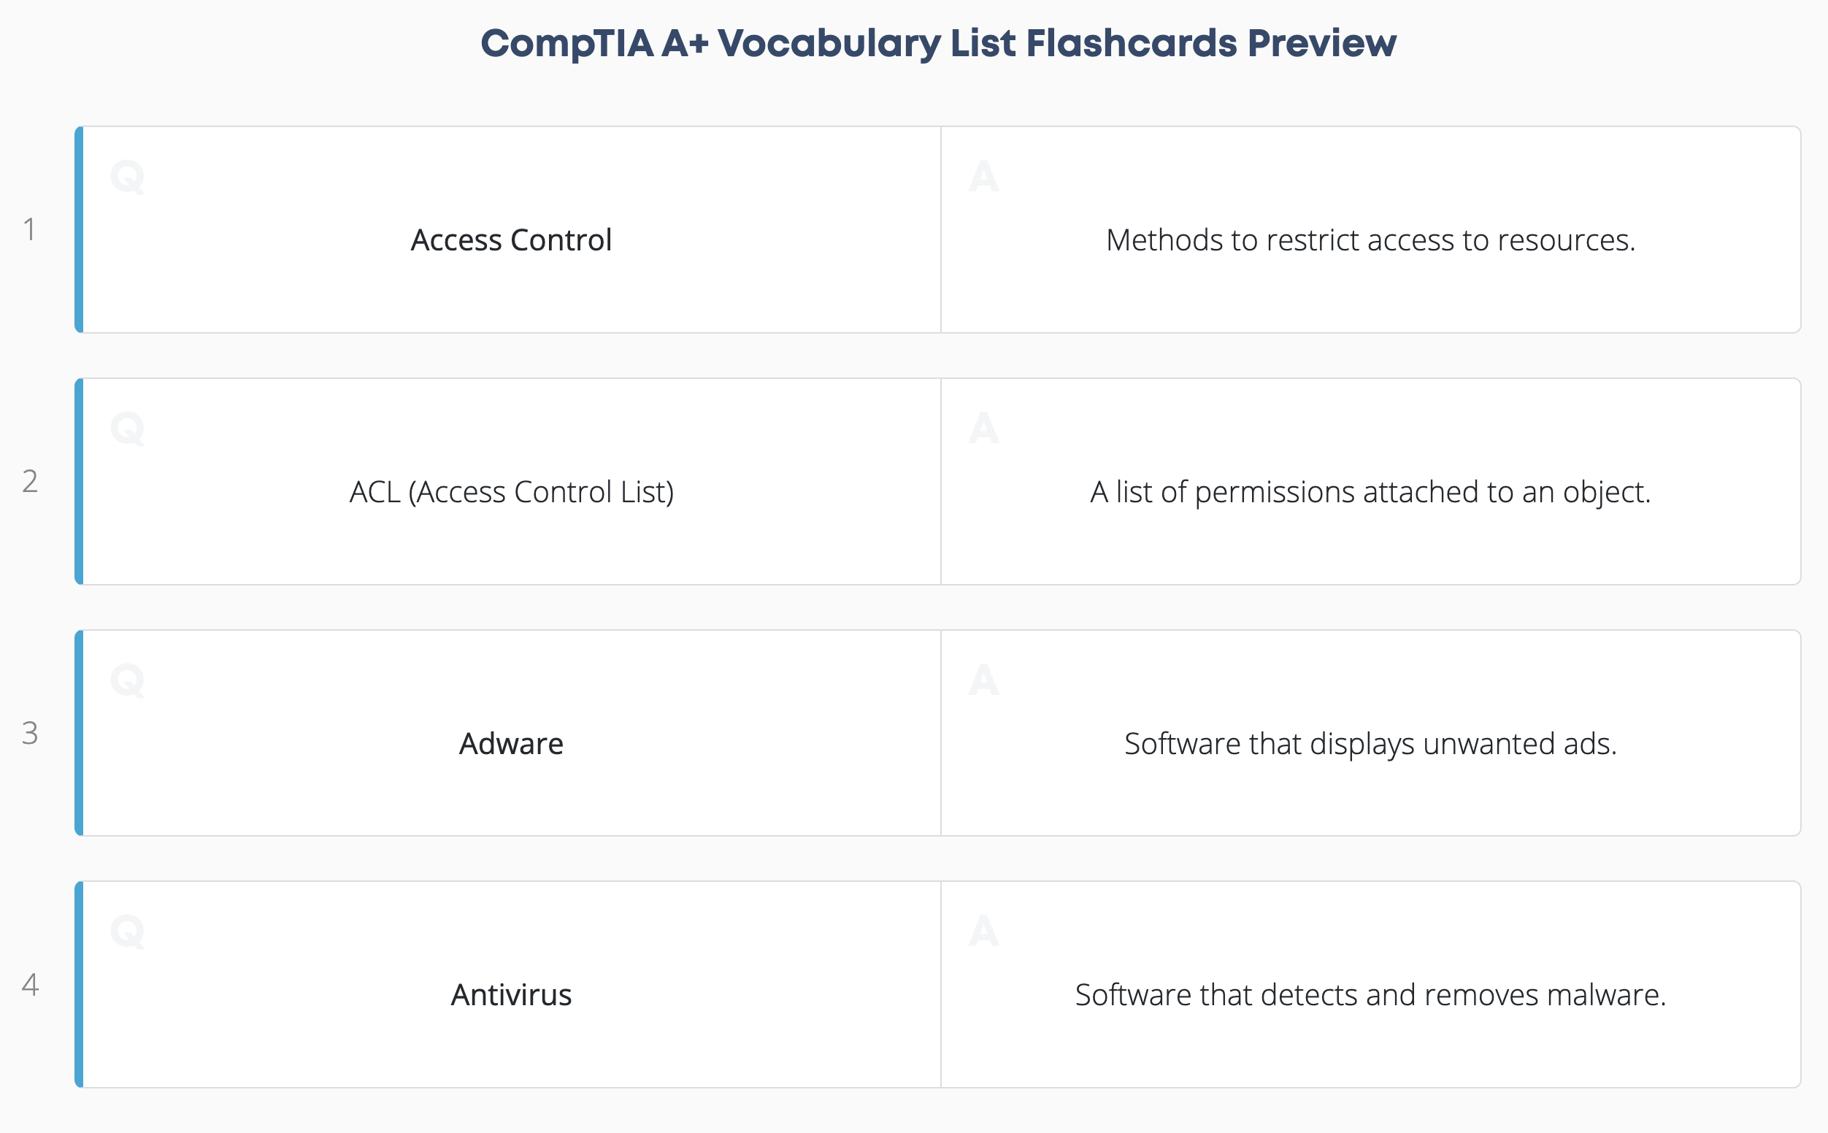The height and width of the screenshot is (1133, 1828).
Task: Click the "Antivirus" flashcard term
Action: click(511, 995)
